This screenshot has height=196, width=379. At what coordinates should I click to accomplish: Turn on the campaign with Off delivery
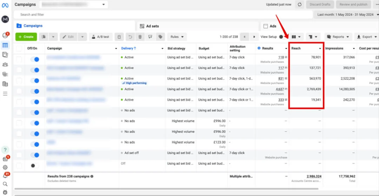coord(35,166)
